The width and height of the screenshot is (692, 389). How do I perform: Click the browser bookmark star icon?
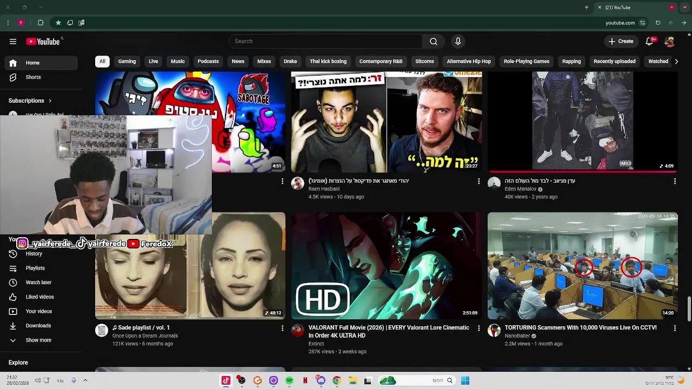[58, 23]
